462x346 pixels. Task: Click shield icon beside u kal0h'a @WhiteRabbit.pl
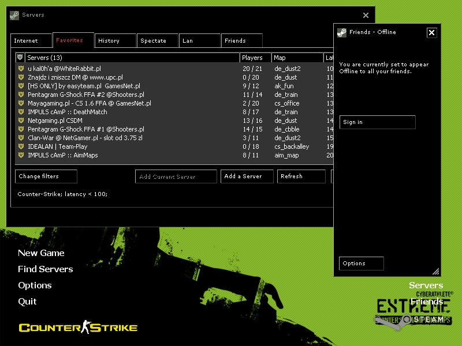[x=21, y=69]
